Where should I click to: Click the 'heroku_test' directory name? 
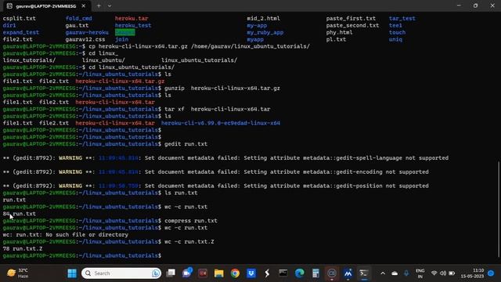coord(133,26)
